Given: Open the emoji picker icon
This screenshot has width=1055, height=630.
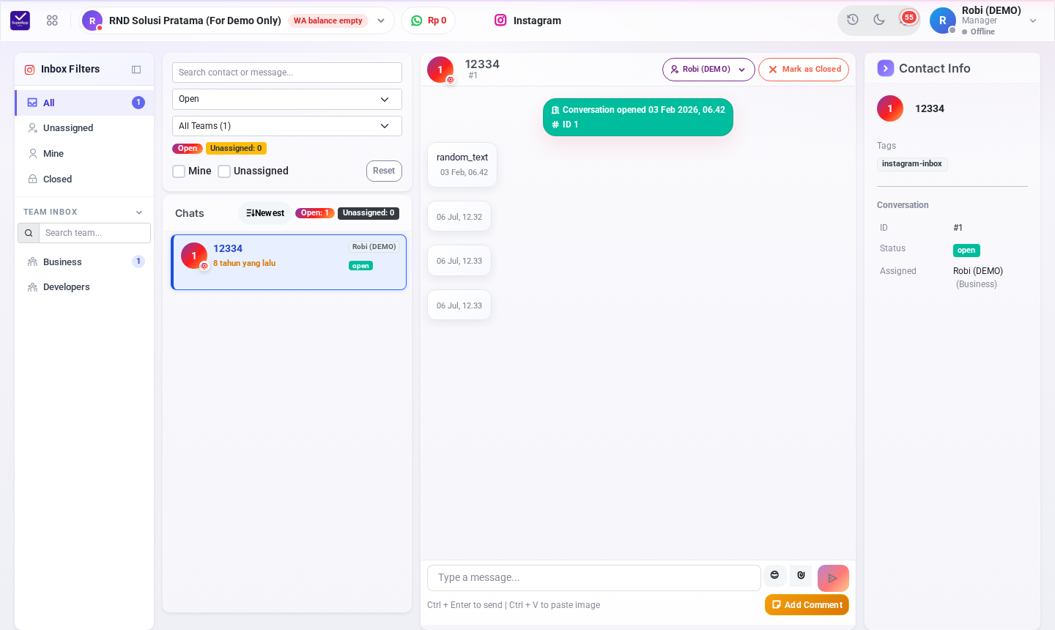Looking at the screenshot, I should pos(774,575).
